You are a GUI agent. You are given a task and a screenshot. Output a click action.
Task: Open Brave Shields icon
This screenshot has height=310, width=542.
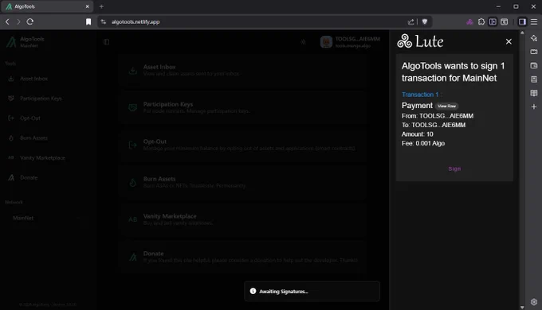425,21
